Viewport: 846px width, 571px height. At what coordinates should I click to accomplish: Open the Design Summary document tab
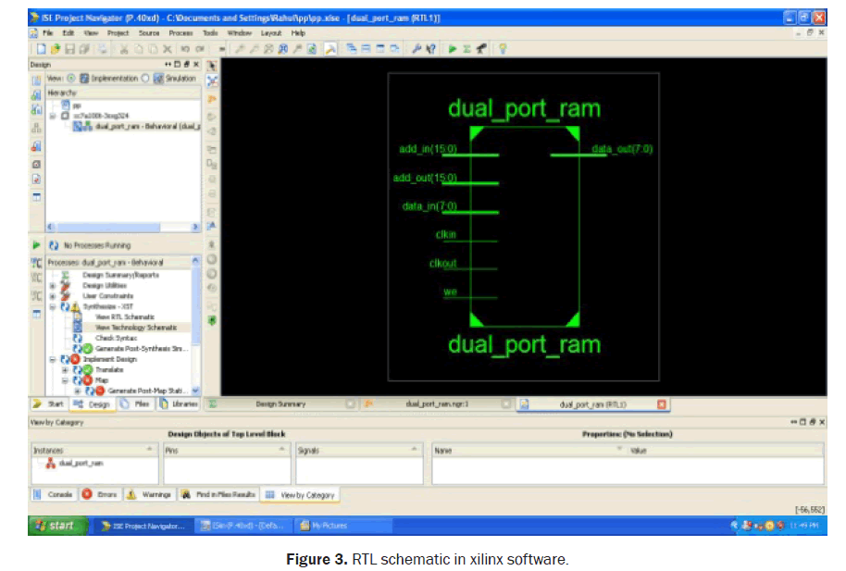[280, 404]
